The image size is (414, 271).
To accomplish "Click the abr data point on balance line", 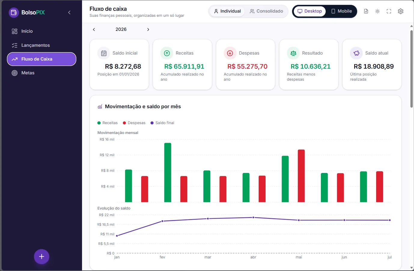I will click(x=253, y=217).
